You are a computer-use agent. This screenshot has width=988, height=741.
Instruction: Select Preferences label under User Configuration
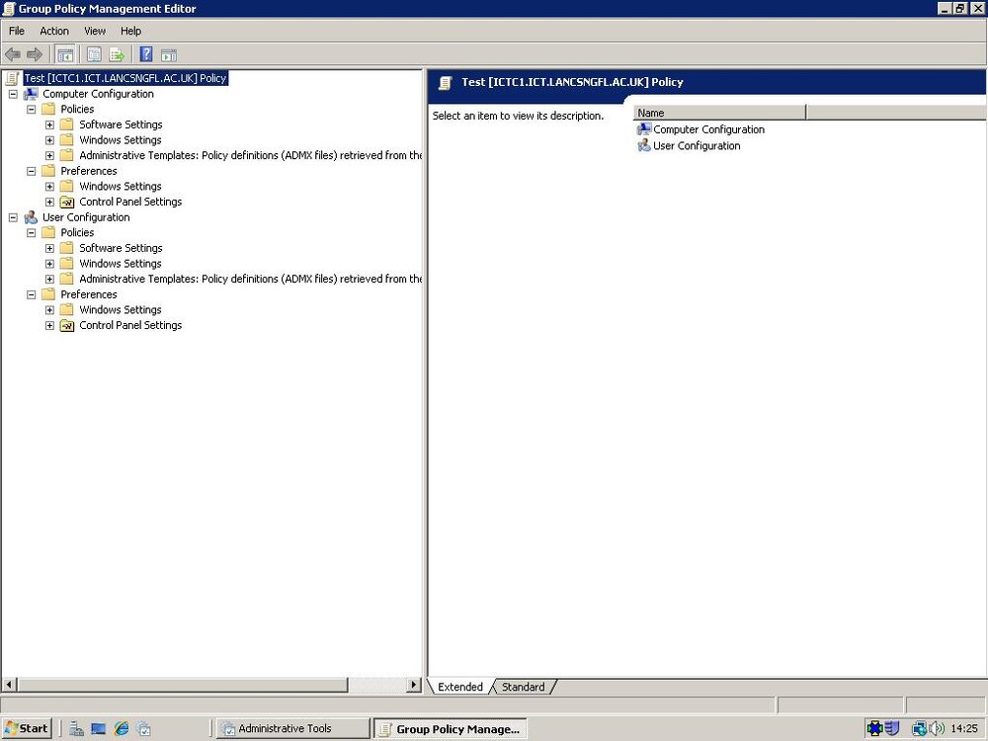tap(88, 294)
